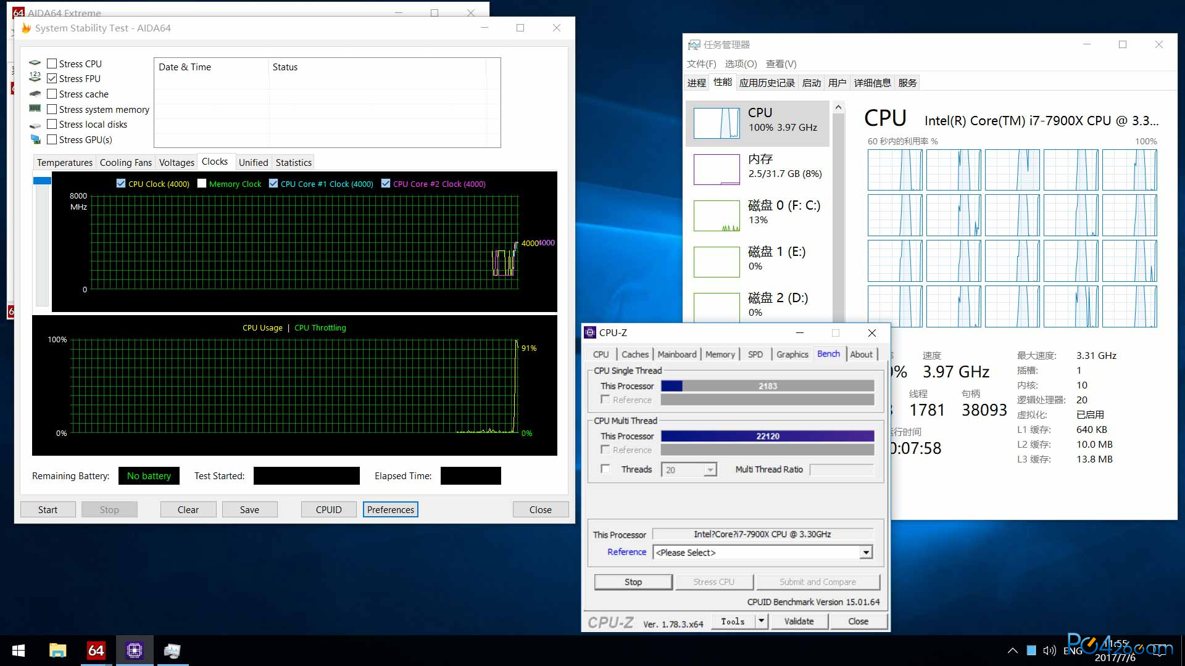Switch to CPU-Z Mainboard tab

point(677,354)
